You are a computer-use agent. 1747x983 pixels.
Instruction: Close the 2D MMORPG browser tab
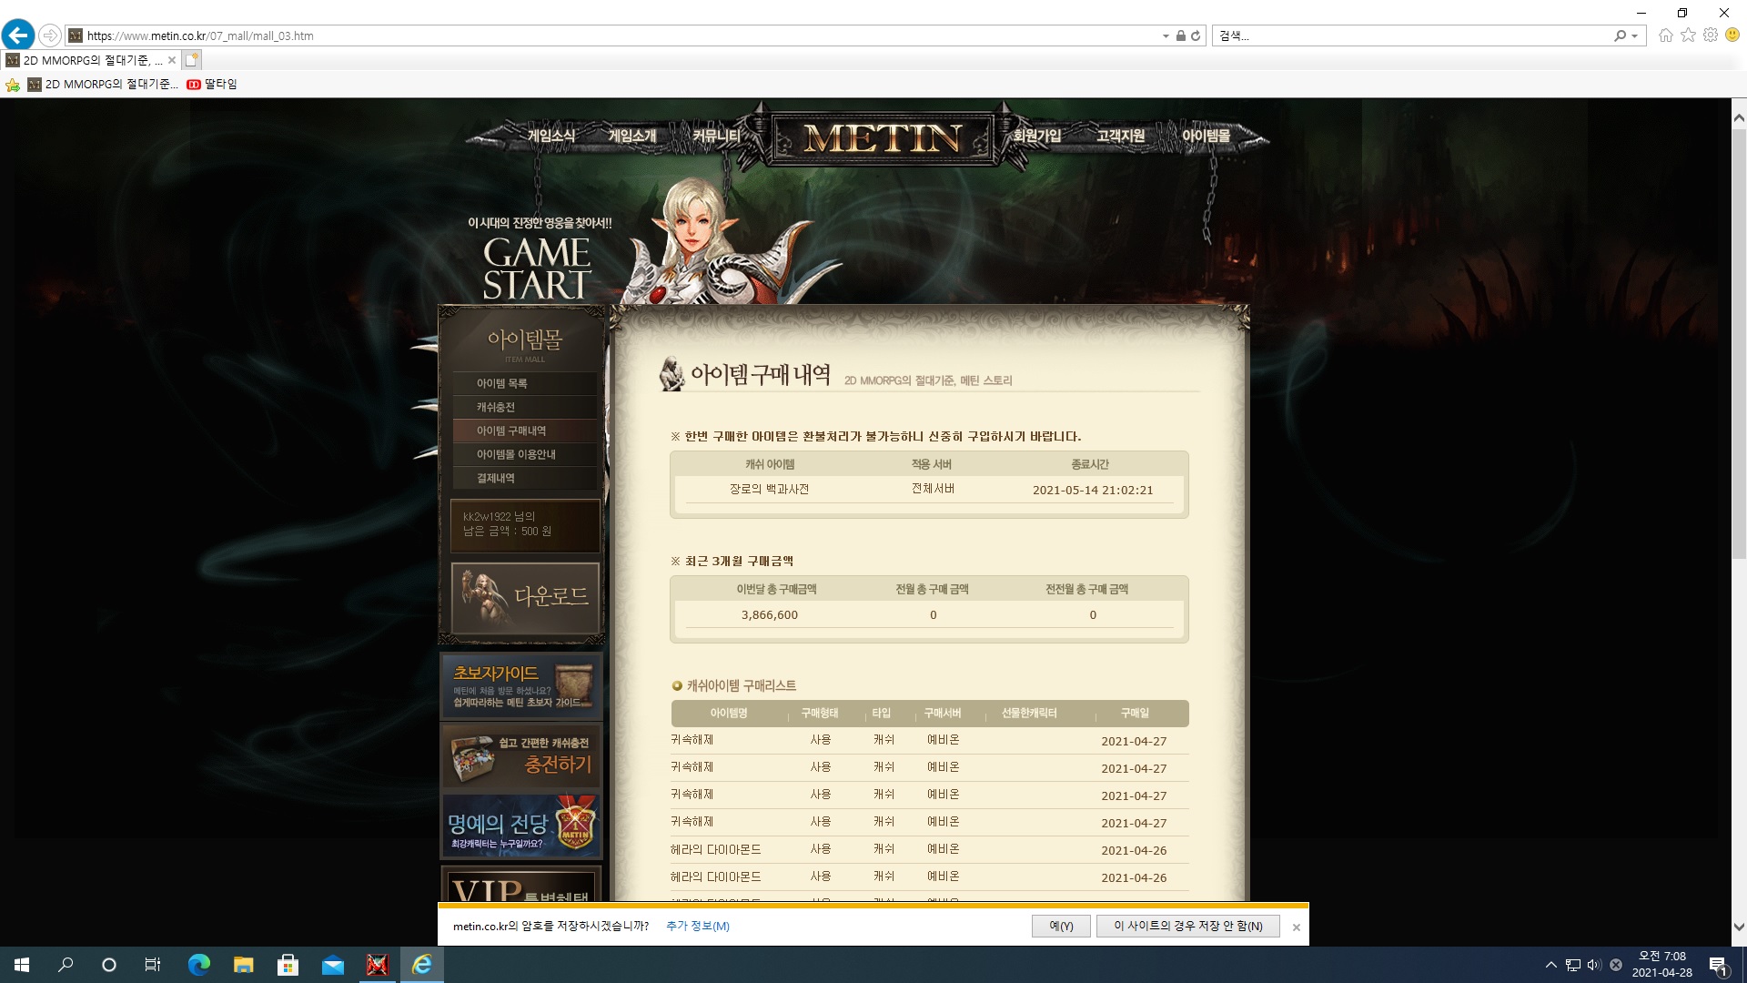[172, 60]
